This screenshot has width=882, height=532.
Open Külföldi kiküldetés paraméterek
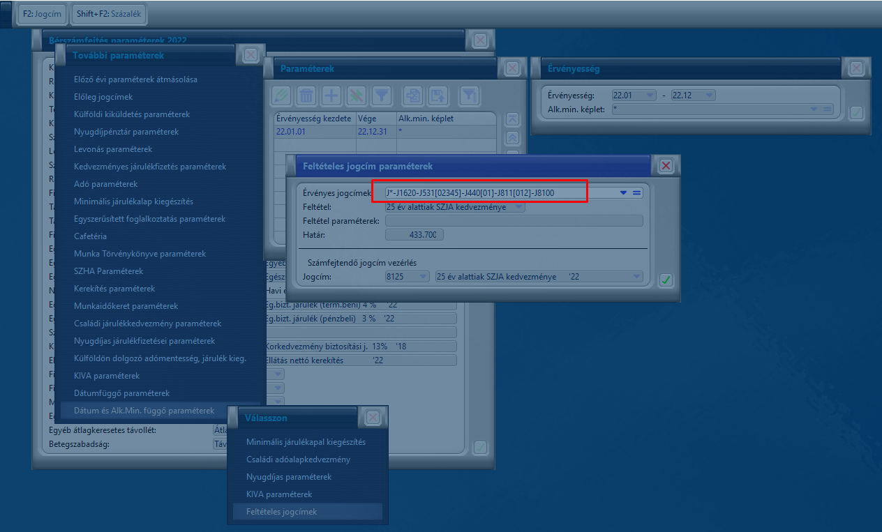(x=132, y=114)
